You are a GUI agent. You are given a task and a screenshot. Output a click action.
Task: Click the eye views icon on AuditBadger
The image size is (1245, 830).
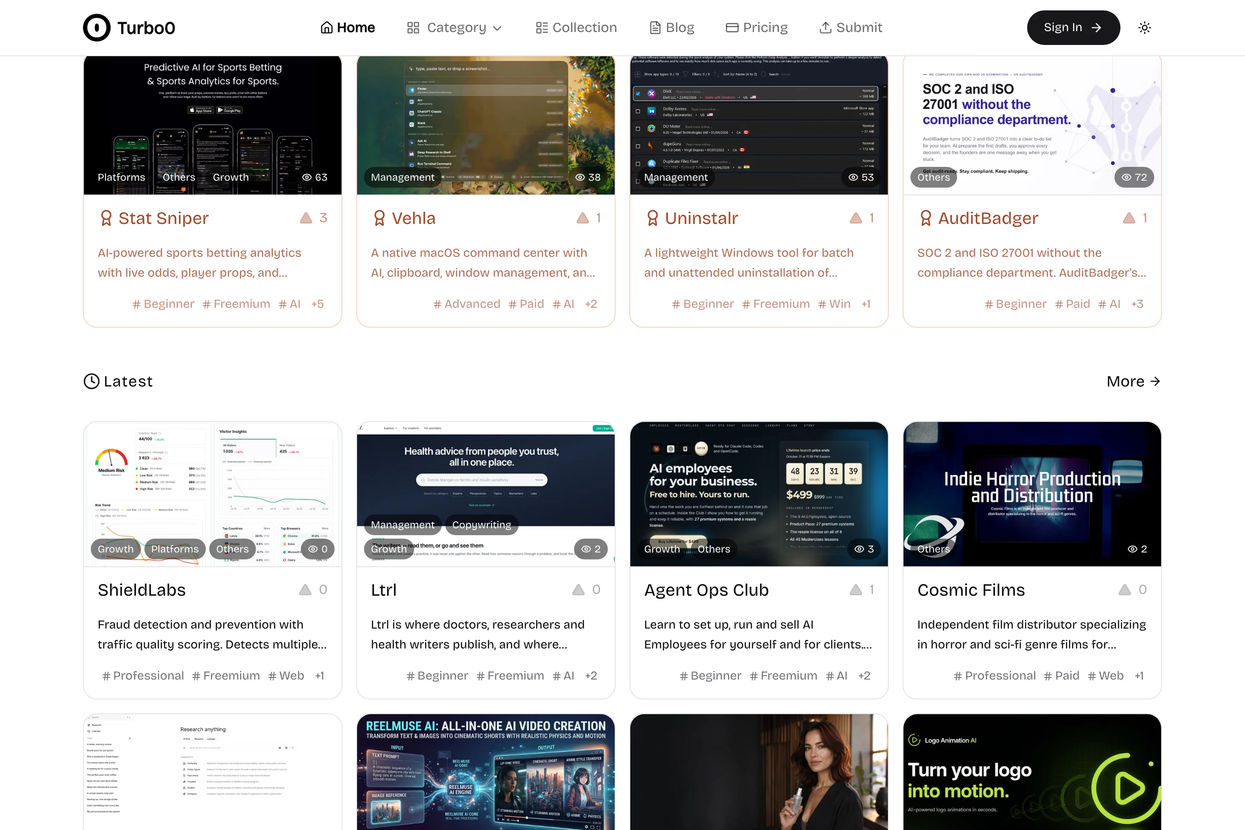[1127, 177]
